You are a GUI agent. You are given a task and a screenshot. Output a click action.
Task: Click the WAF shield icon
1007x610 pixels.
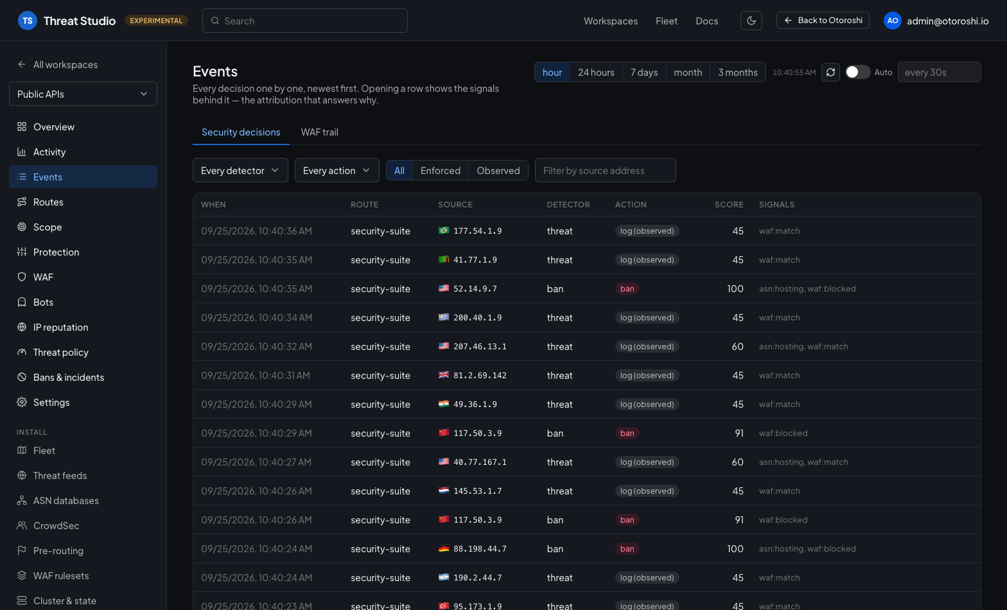pyautogui.click(x=22, y=277)
